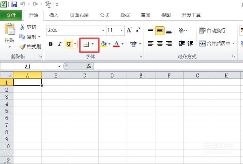Switch to the 插入 tab
This screenshot has height=164, width=243.
(x=54, y=15)
